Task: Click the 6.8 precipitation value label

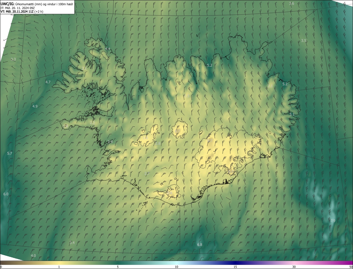Action: coord(200,245)
